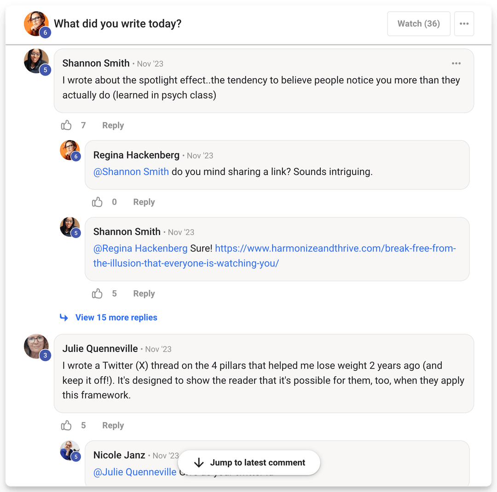This screenshot has height=492, width=497.
Task: Reply to Regina Hackenberg's comment
Action: [x=144, y=202]
